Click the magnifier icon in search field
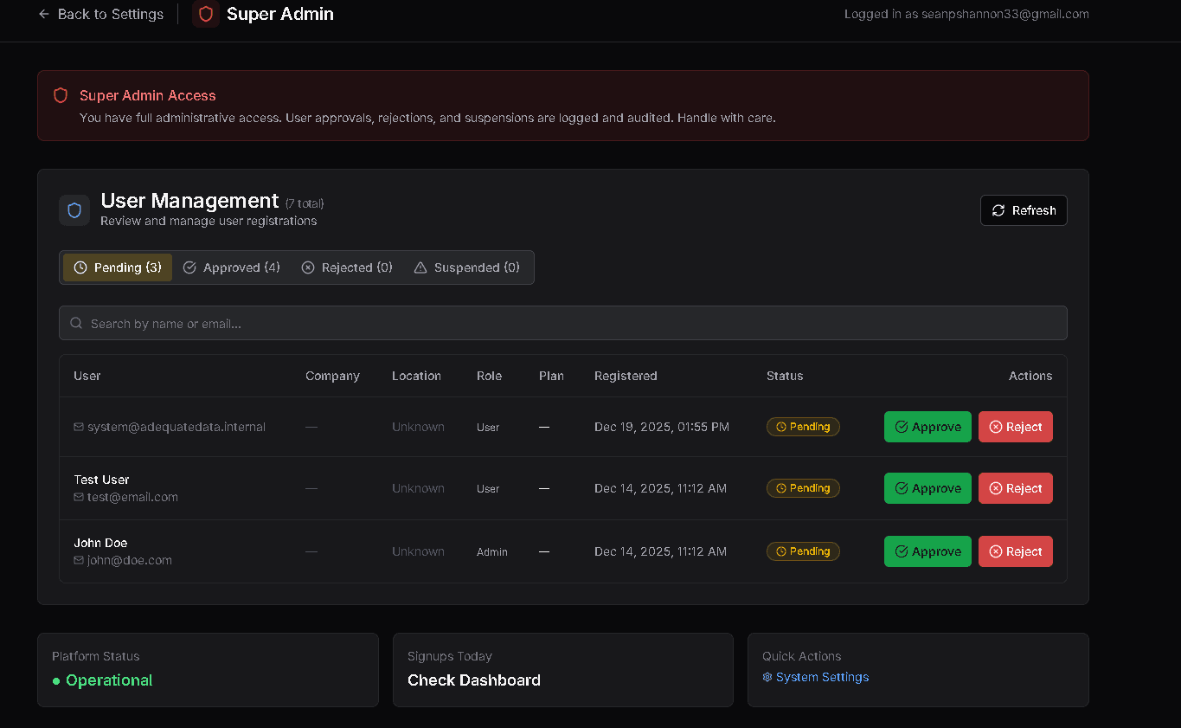1181x728 pixels. click(76, 323)
